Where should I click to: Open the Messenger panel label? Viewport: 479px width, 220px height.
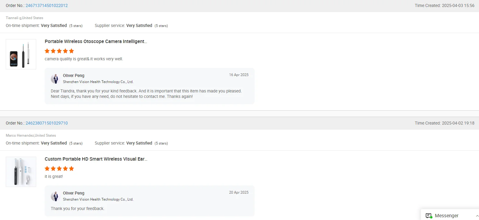pyautogui.click(x=446, y=216)
